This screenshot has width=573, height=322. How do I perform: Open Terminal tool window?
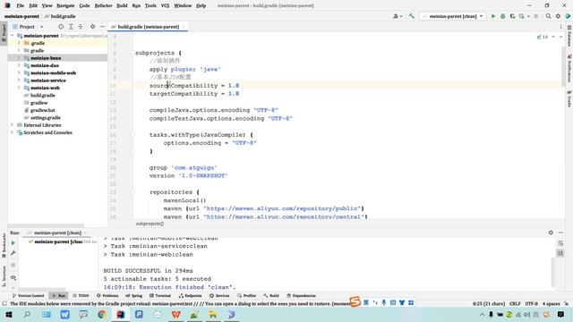point(160,296)
